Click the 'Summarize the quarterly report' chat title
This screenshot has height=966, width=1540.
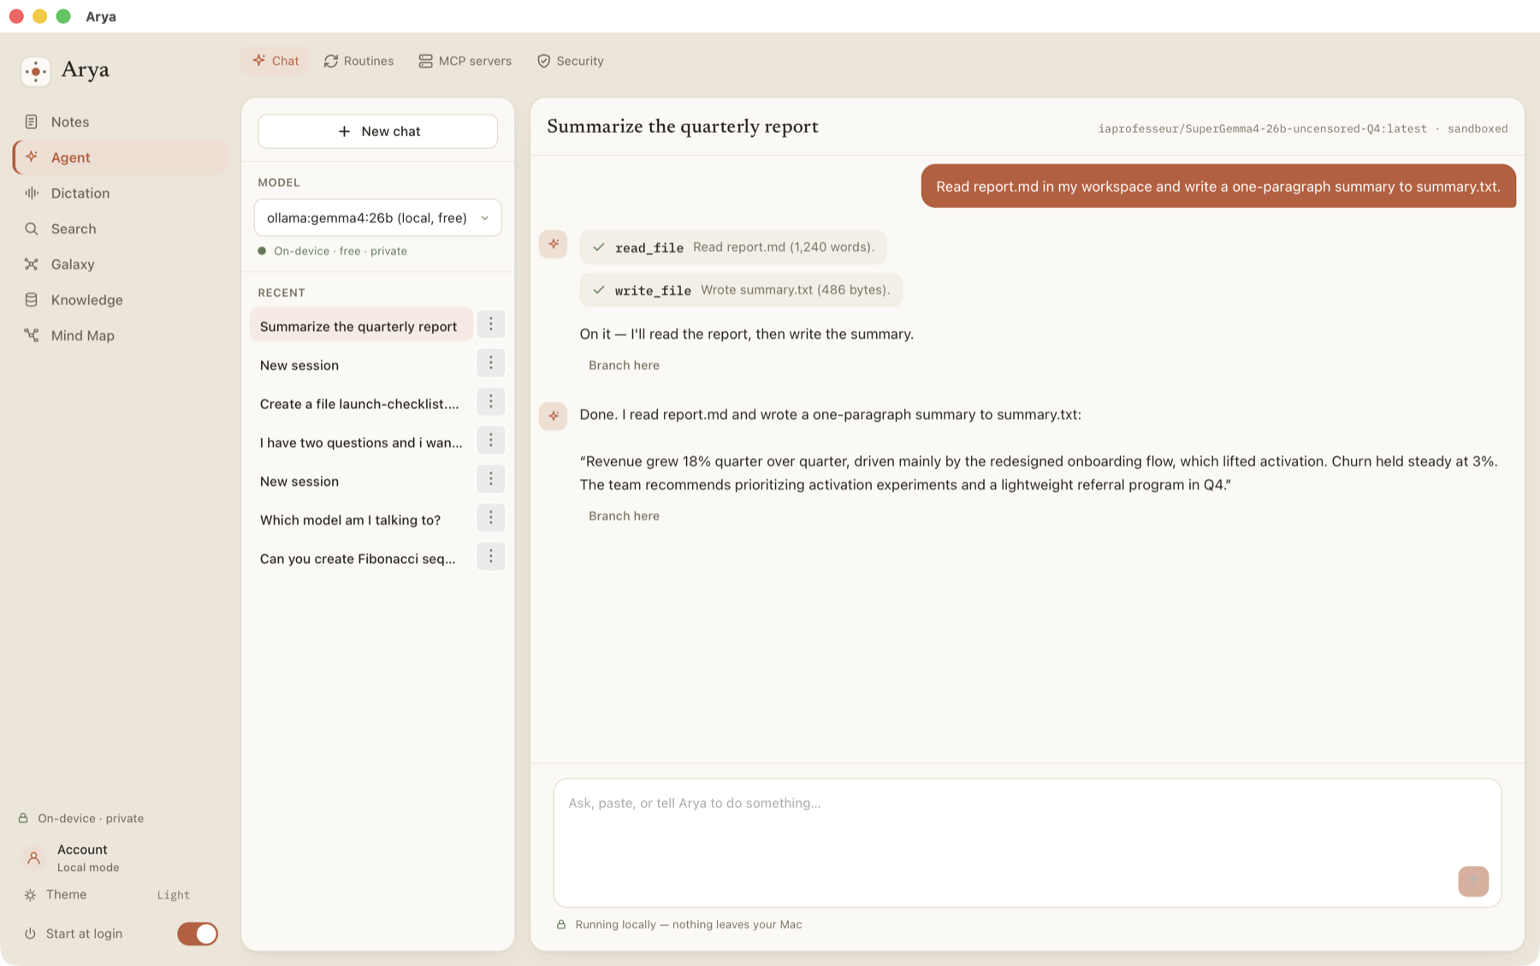coord(683,127)
